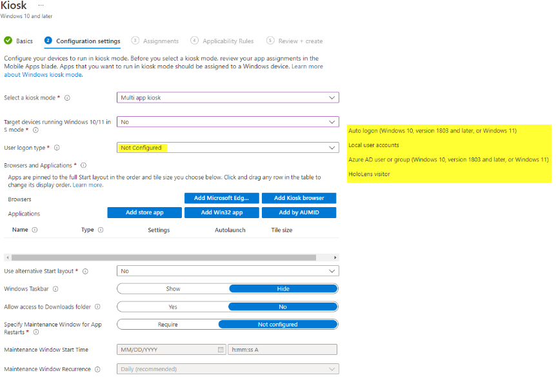Screen dimensions: 556x382
Task: Click the info icon beside Select a kiosk mode
Action: tap(68, 97)
